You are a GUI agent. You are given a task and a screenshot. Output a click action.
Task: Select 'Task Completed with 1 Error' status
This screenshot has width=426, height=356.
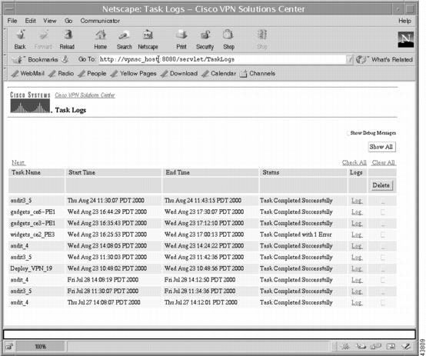(295, 235)
